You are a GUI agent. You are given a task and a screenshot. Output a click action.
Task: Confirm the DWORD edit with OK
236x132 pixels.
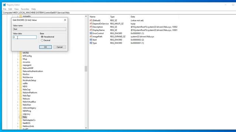[x=45, y=47]
